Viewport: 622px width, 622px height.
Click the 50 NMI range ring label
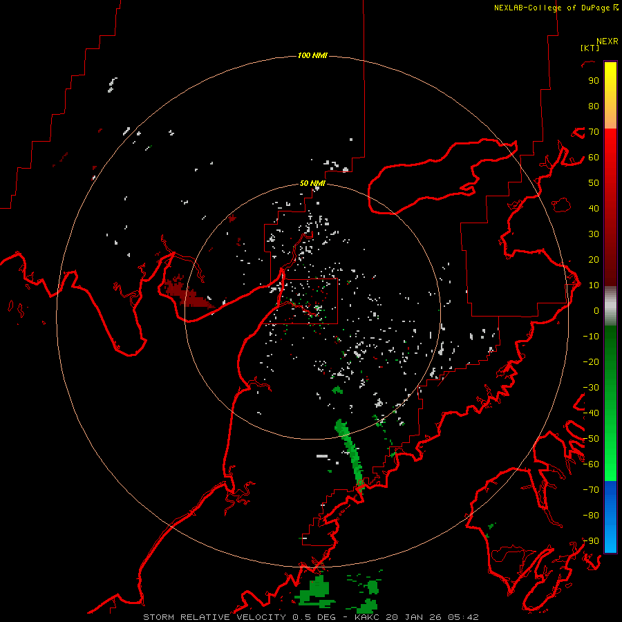[312, 183]
